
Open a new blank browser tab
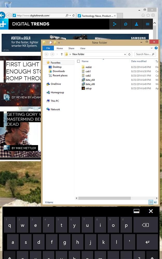pyautogui.click(x=120, y=16)
